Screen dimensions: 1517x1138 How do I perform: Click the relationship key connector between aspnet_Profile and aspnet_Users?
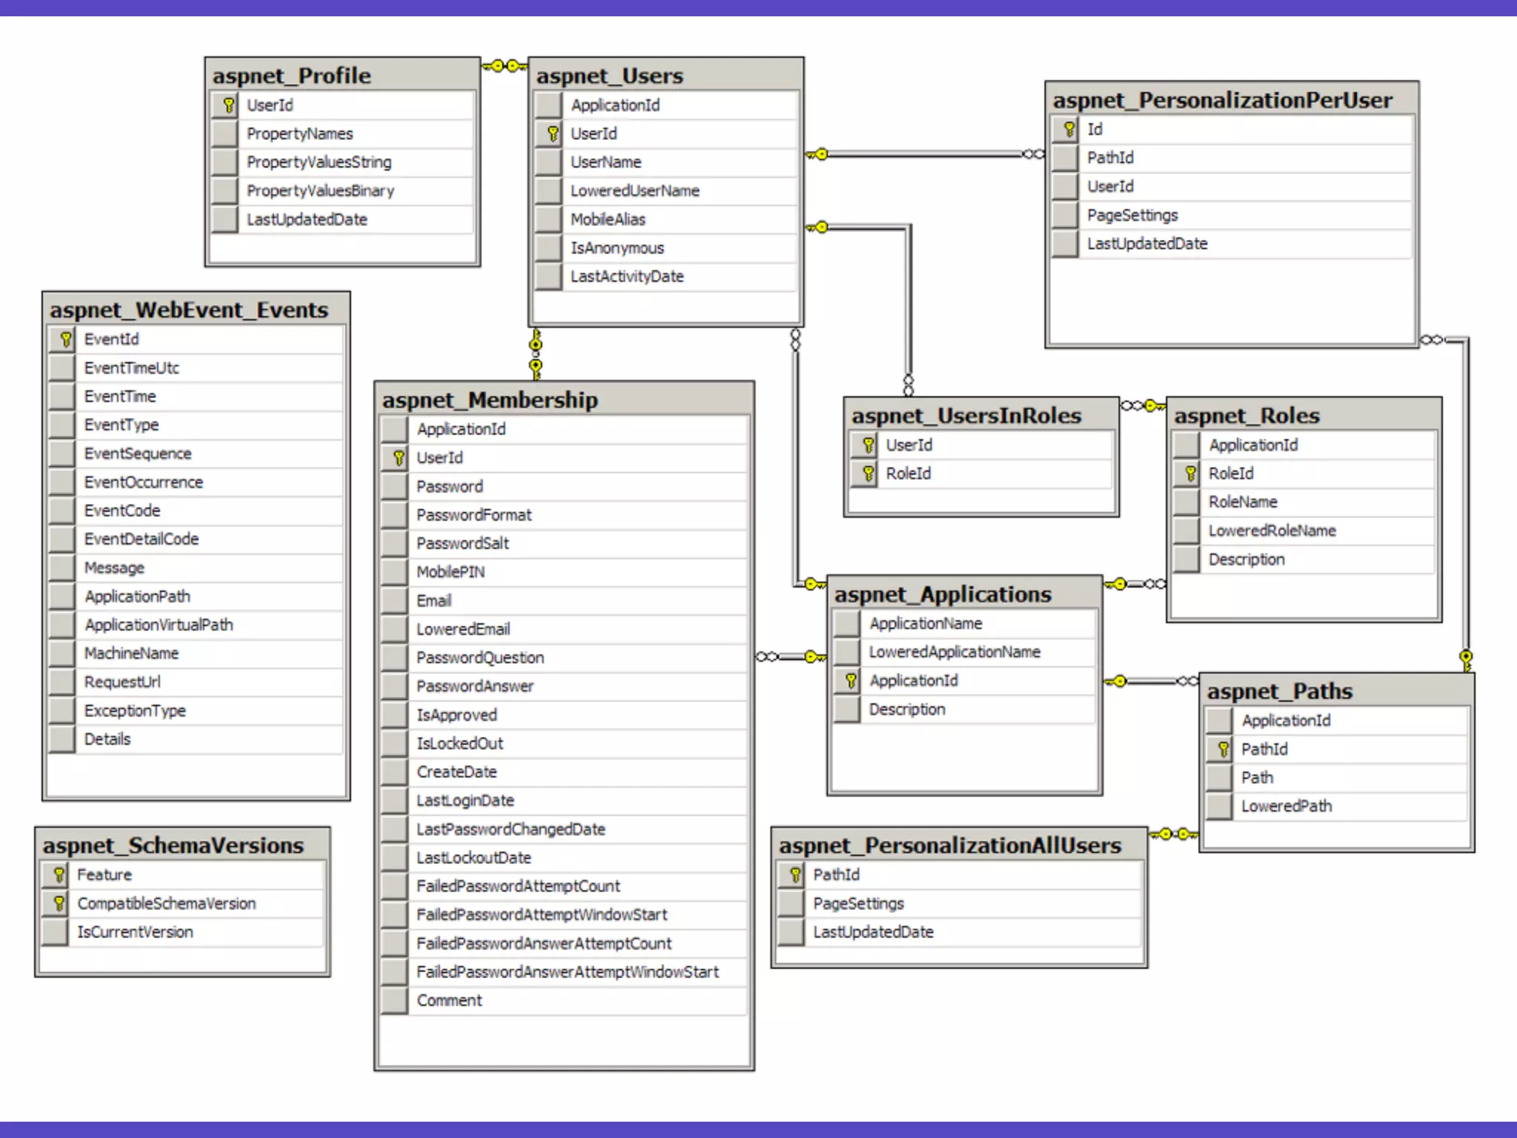pyautogui.click(x=504, y=66)
